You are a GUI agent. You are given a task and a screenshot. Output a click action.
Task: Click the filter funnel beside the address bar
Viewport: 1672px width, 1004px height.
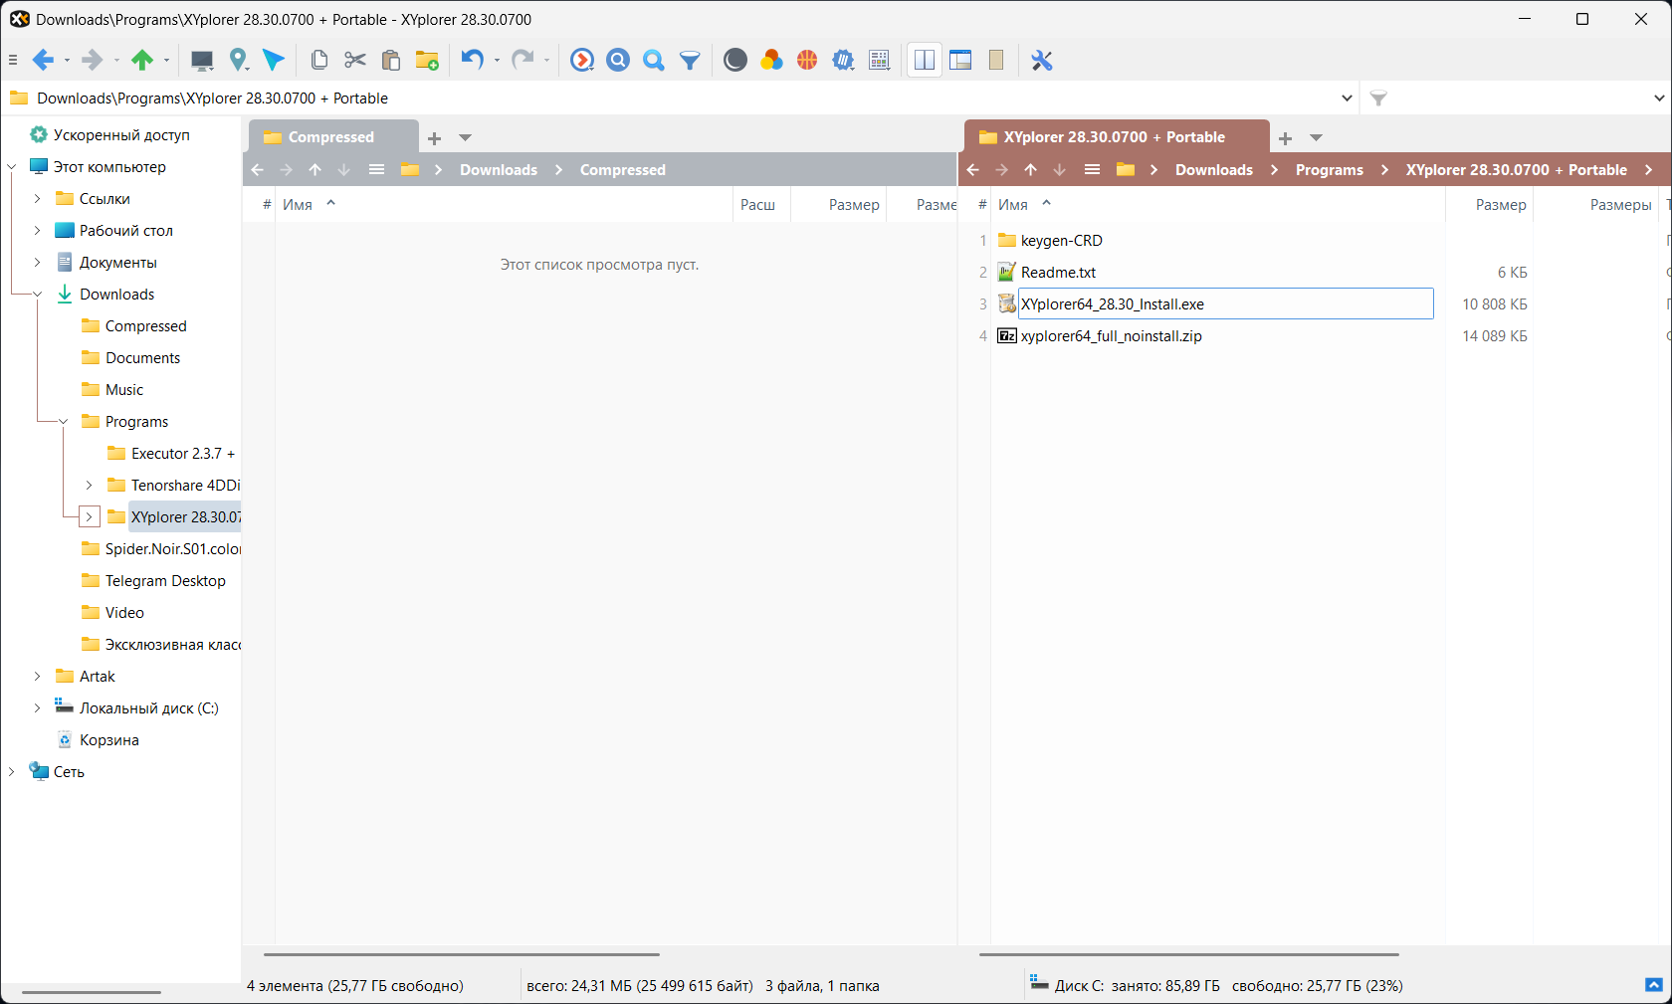pos(1378,99)
